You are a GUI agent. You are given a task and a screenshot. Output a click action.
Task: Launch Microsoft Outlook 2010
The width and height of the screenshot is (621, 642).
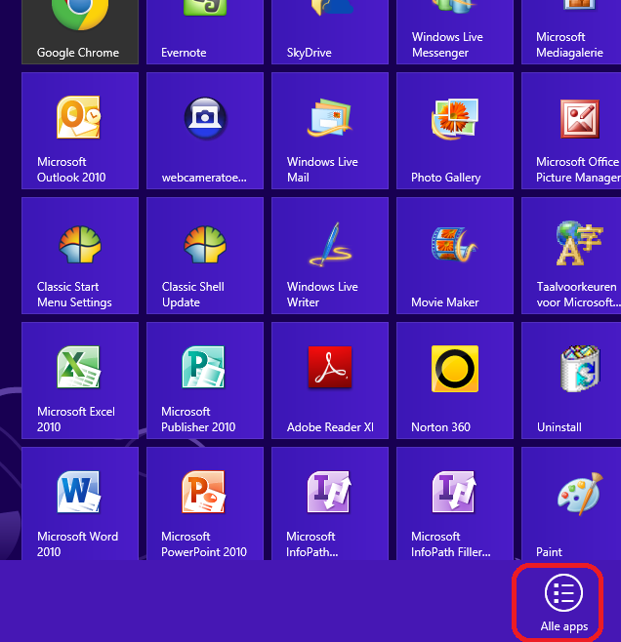pyautogui.click(x=80, y=131)
